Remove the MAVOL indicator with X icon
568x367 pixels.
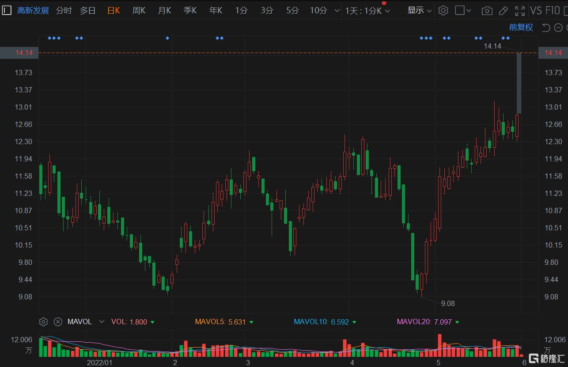pos(58,321)
